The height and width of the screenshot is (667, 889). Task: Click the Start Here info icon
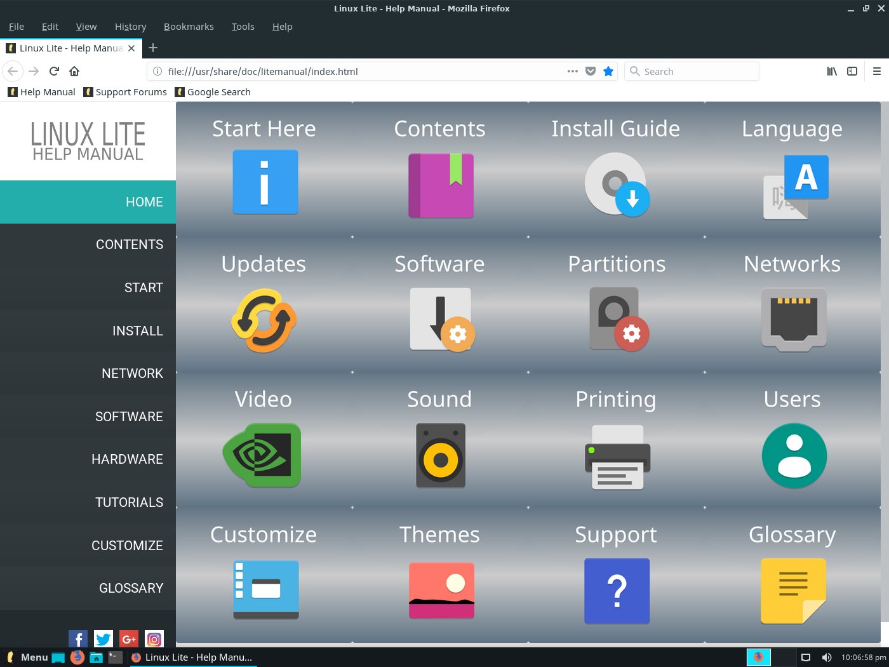[265, 182]
